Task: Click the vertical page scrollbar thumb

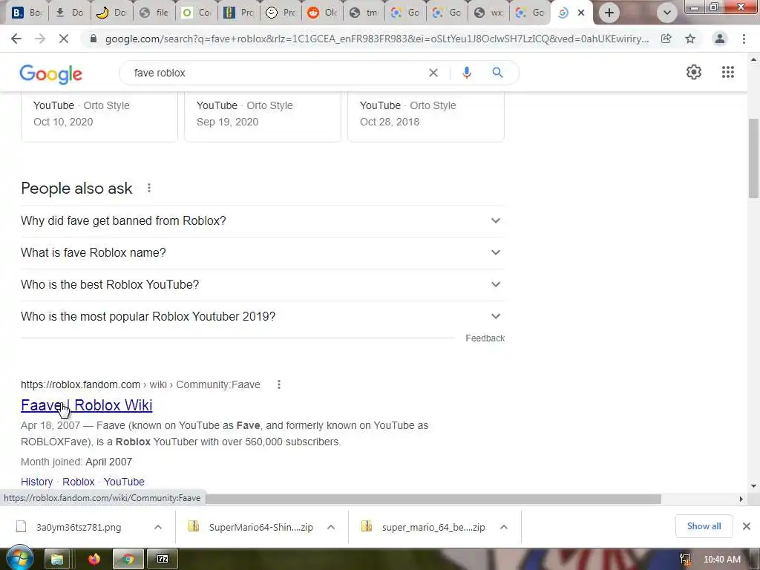Action: point(753,159)
